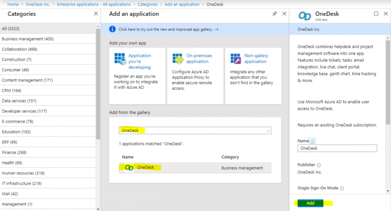
Task: Click the info icon beside Publisher
Action: point(319,165)
